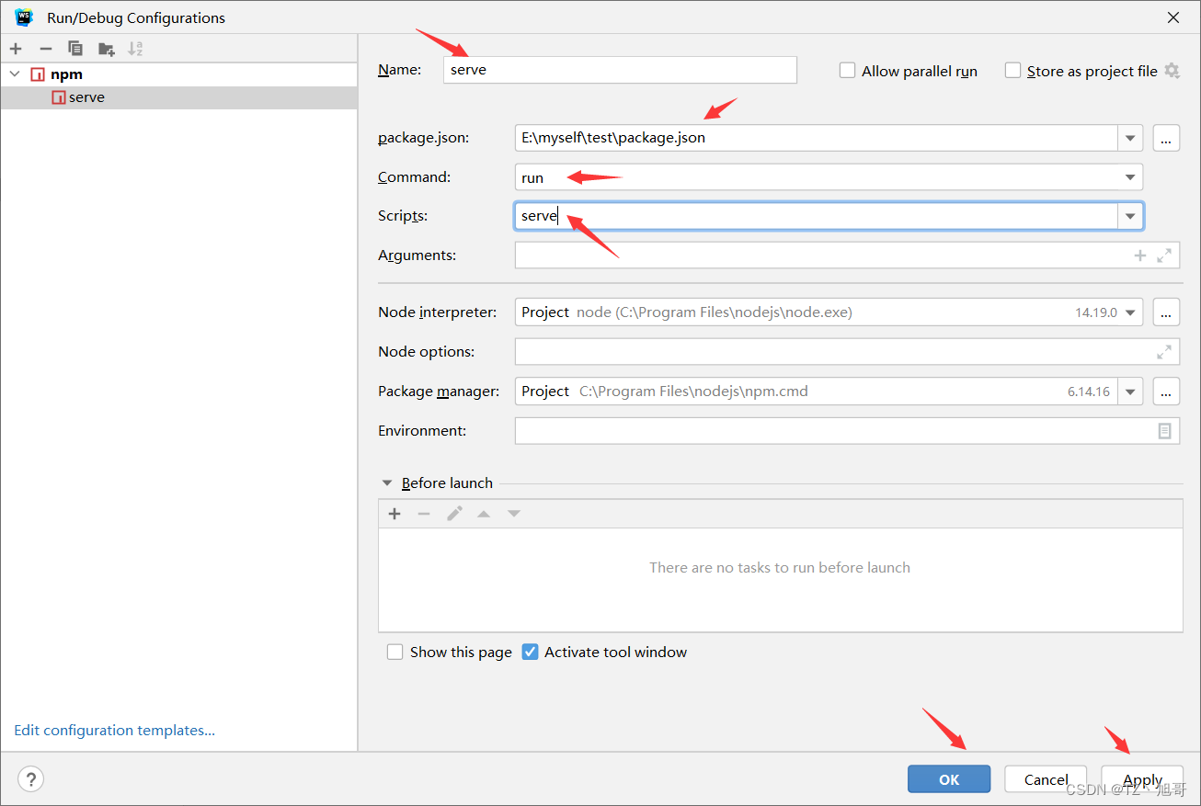
Task: Click the OK button
Action: (949, 779)
